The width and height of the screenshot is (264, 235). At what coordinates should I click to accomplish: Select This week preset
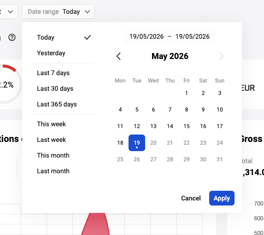(x=64, y=124)
